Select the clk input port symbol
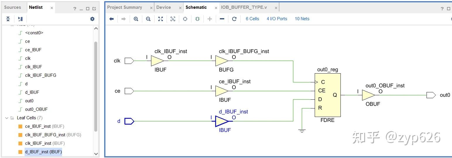The width and height of the screenshot is (452, 158). coord(129,61)
